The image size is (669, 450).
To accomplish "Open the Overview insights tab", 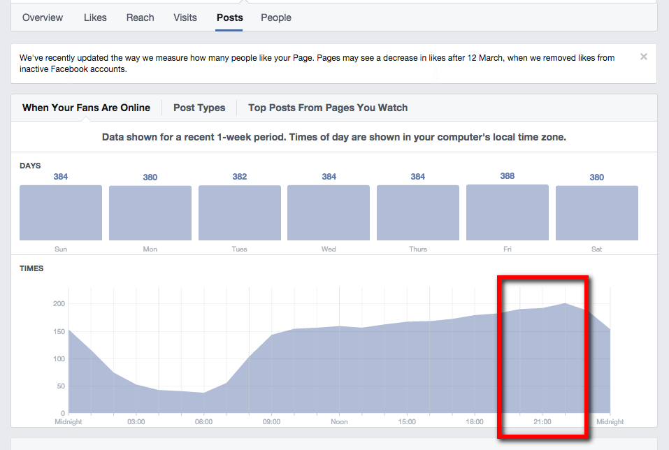I will click(42, 17).
